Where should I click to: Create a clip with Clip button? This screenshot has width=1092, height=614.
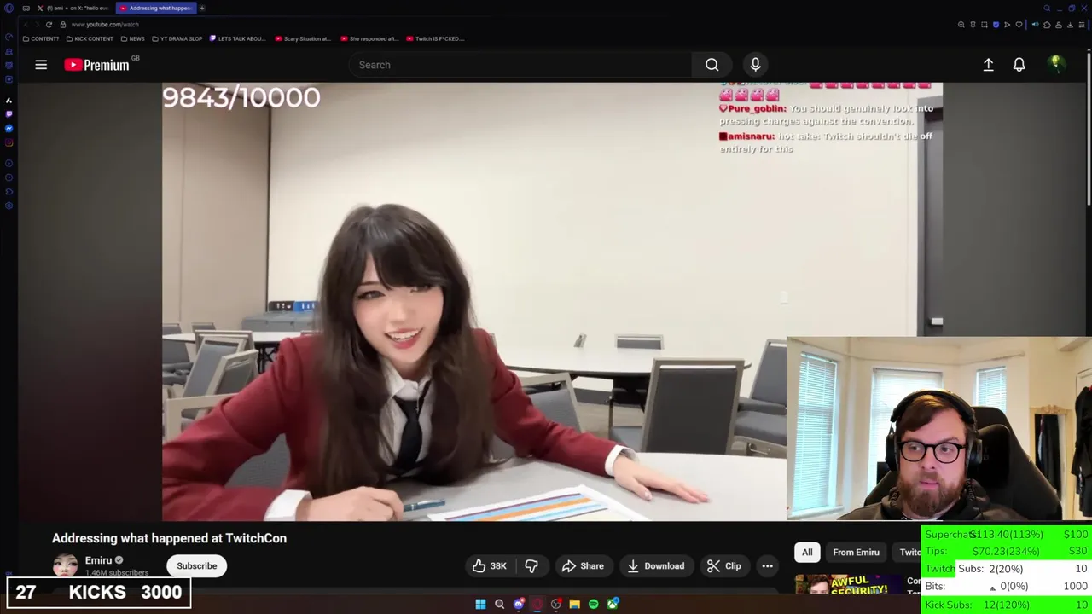(723, 566)
